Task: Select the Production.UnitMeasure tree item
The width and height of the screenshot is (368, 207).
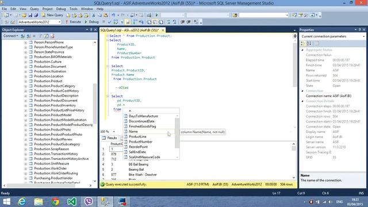Action: click(51, 163)
